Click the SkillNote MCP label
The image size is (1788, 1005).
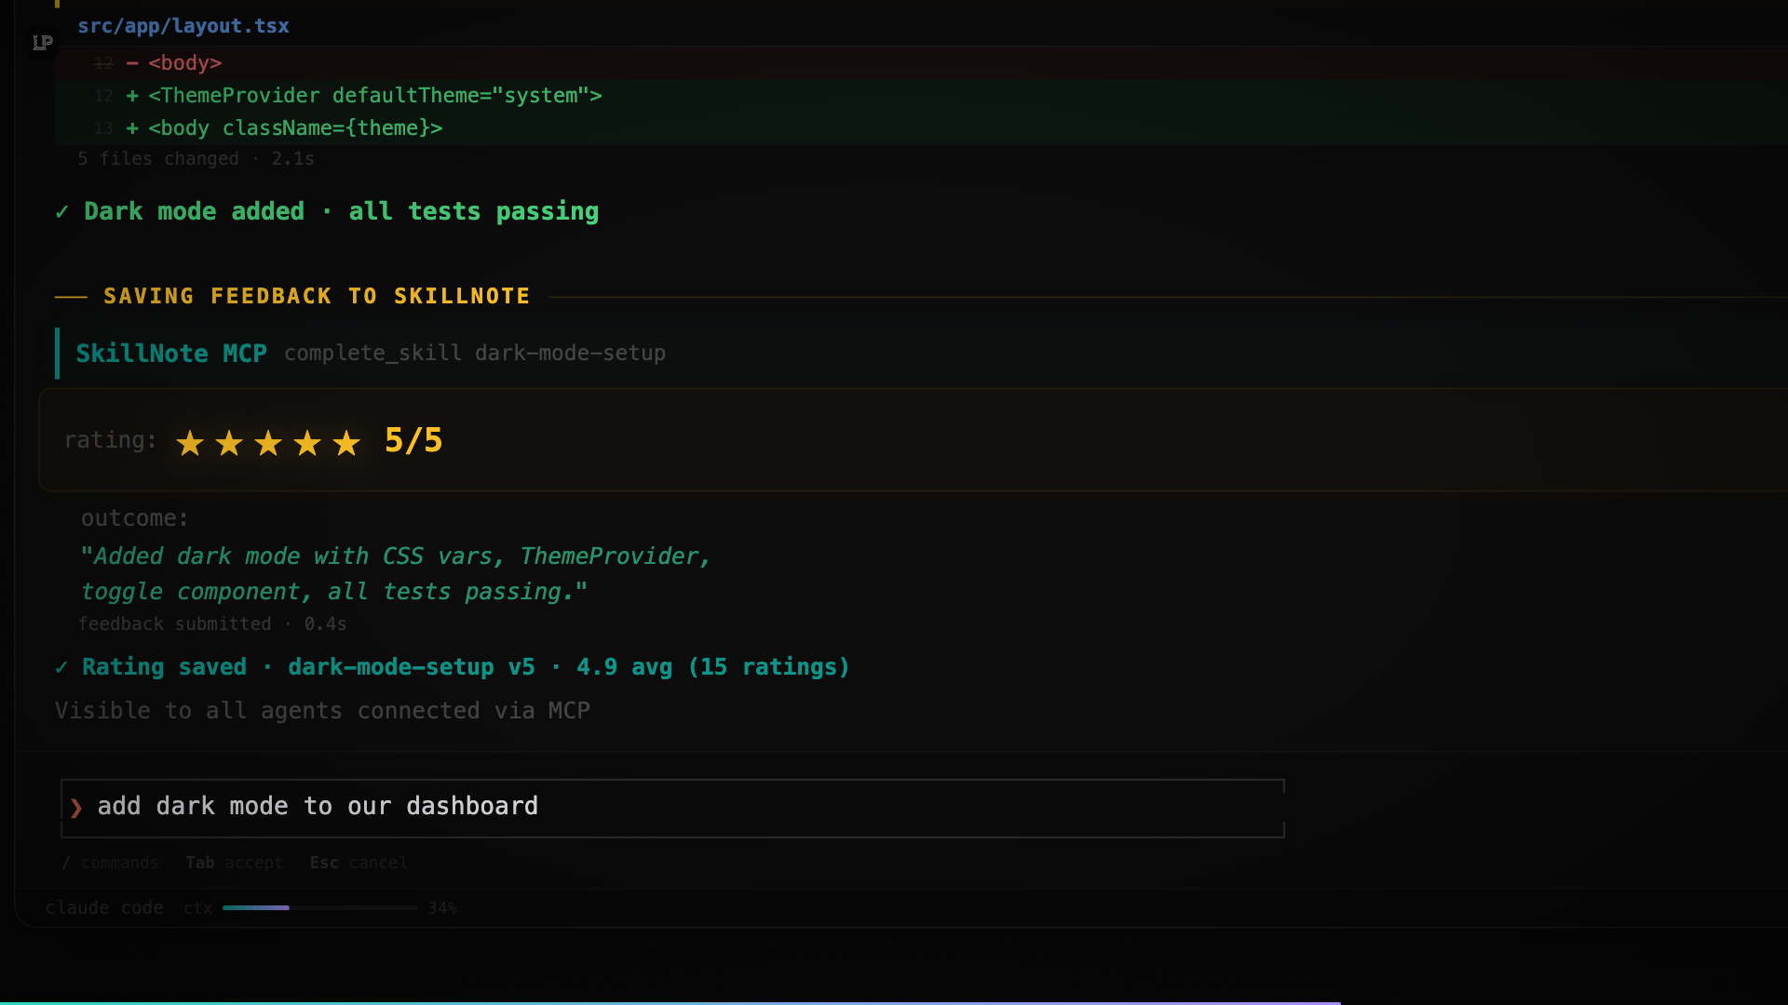point(171,354)
